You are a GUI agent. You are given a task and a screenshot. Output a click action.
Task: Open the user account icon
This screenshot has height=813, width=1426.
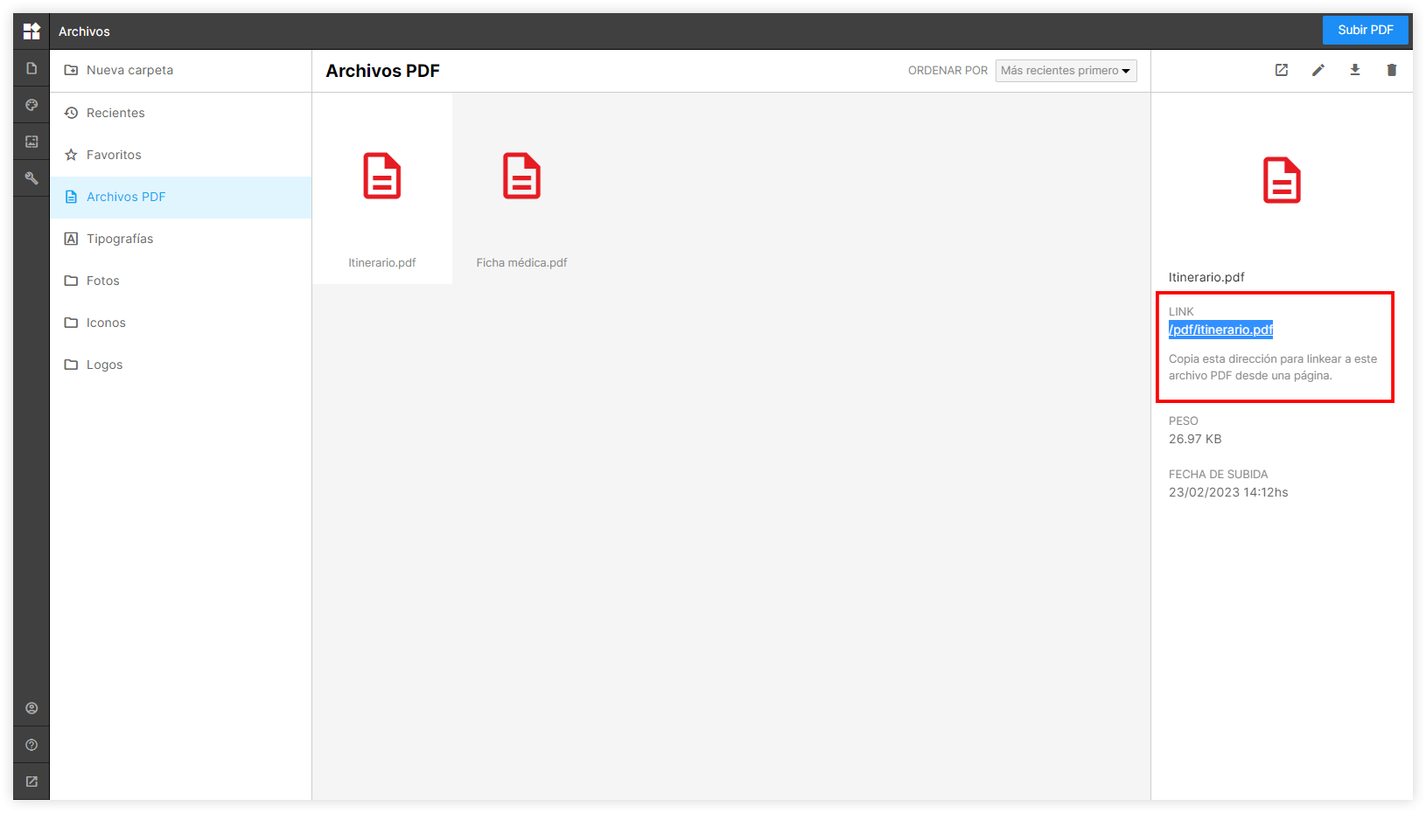coord(31,708)
